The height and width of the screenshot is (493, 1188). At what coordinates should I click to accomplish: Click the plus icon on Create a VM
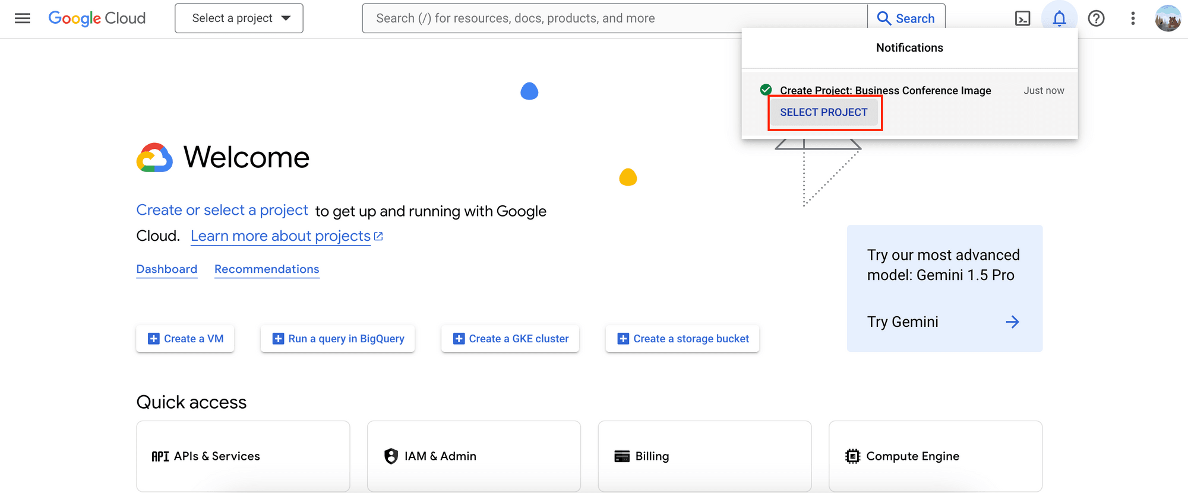point(154,339)
